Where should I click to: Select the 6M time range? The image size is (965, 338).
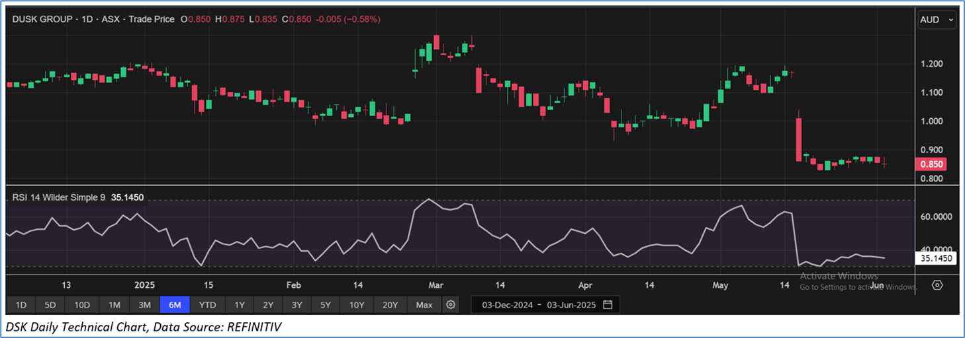175,305
